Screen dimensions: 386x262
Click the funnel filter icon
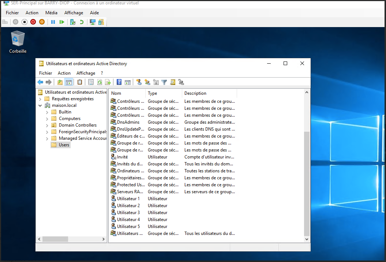click(164, 82)
